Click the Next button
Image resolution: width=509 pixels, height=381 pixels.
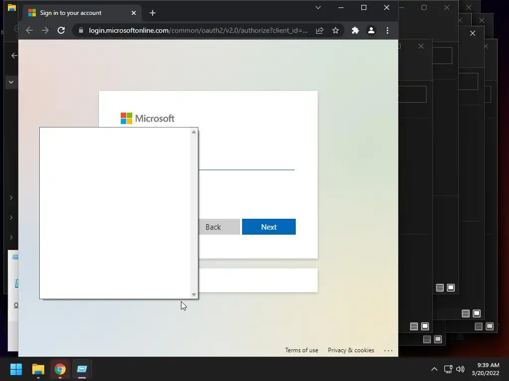[269, 227]
